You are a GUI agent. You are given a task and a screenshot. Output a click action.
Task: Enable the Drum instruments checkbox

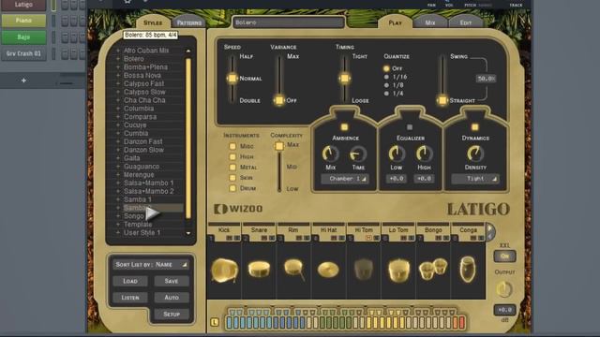click(x=232, y=188)
